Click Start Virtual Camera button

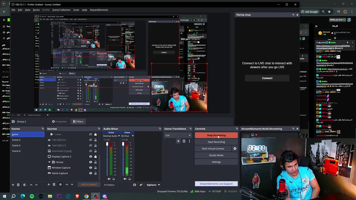[x=213, y=149]
